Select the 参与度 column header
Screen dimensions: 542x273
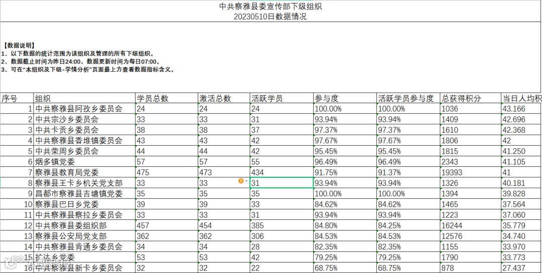(x=345, y=98)
